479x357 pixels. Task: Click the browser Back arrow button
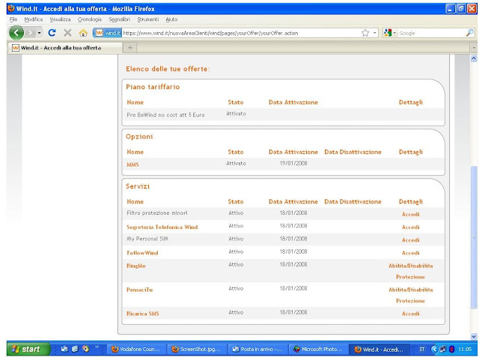pyautogui.click(x=16, y=33)
